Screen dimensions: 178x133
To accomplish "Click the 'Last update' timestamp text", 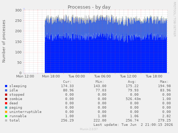I will click(x=133, y=125).
